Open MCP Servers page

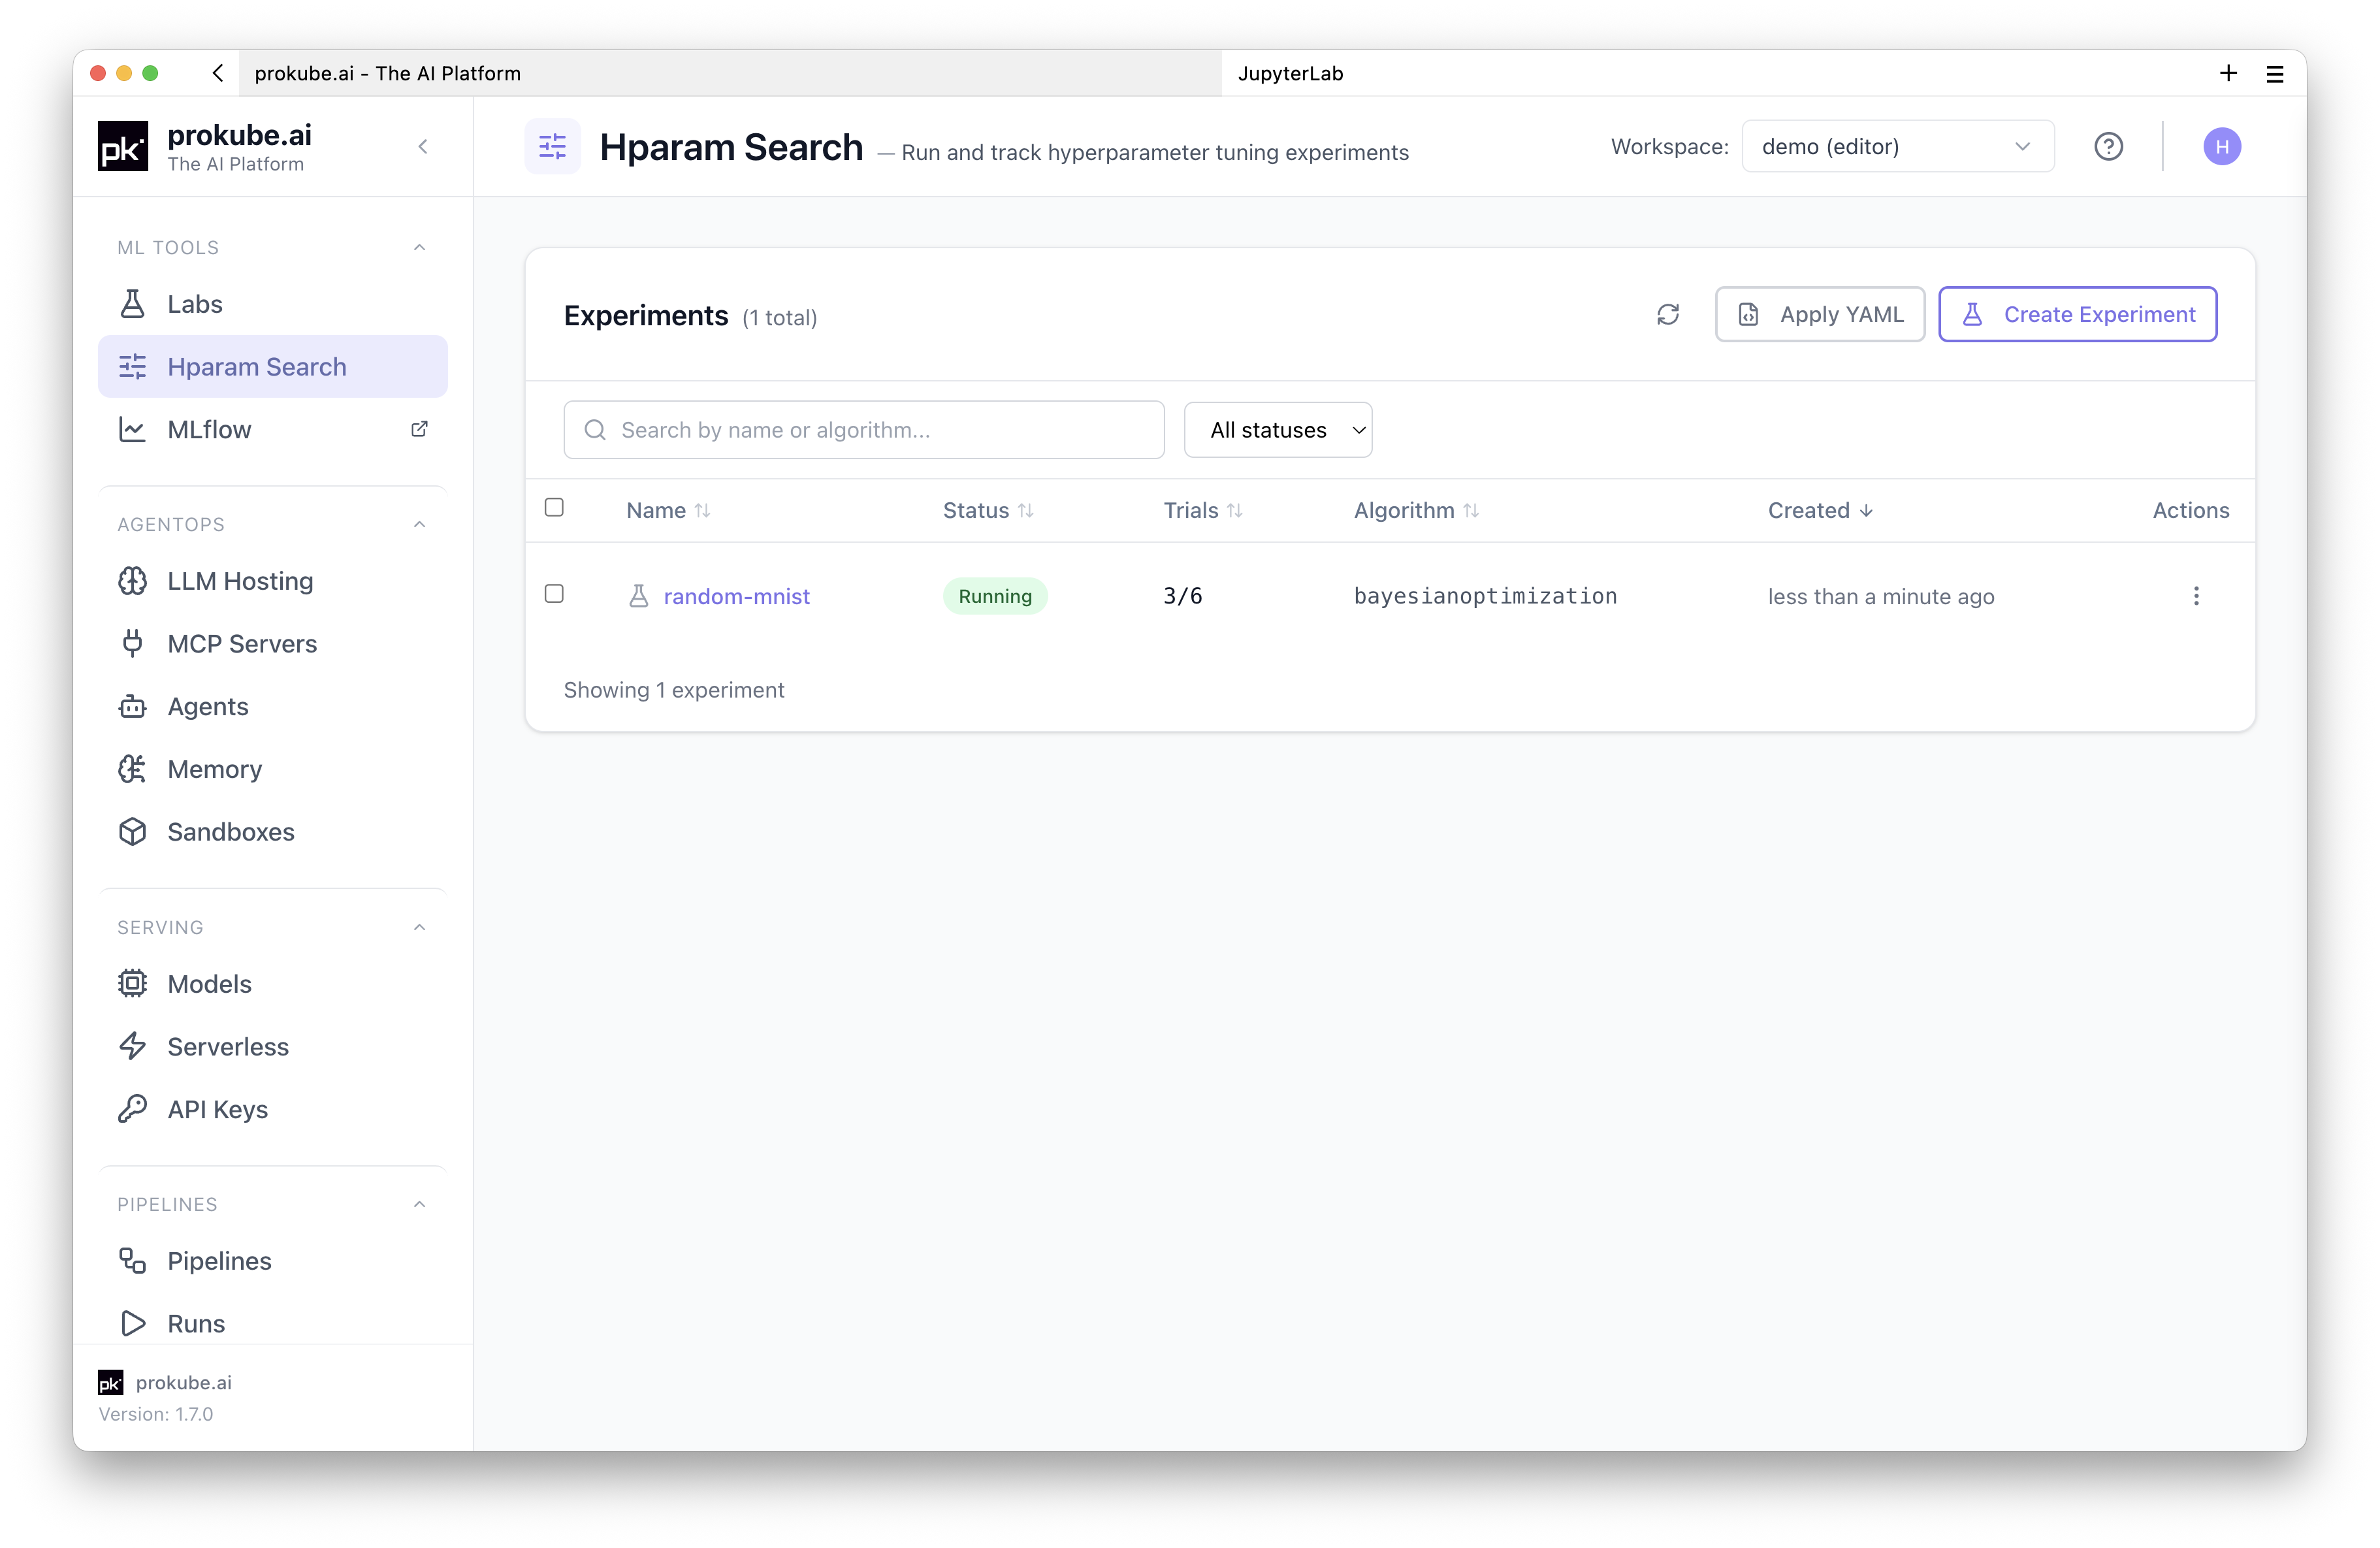pyautogui.click(x=272, y=644)
